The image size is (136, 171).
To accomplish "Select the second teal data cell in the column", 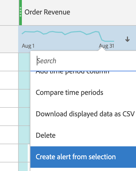I will [24, 80].
